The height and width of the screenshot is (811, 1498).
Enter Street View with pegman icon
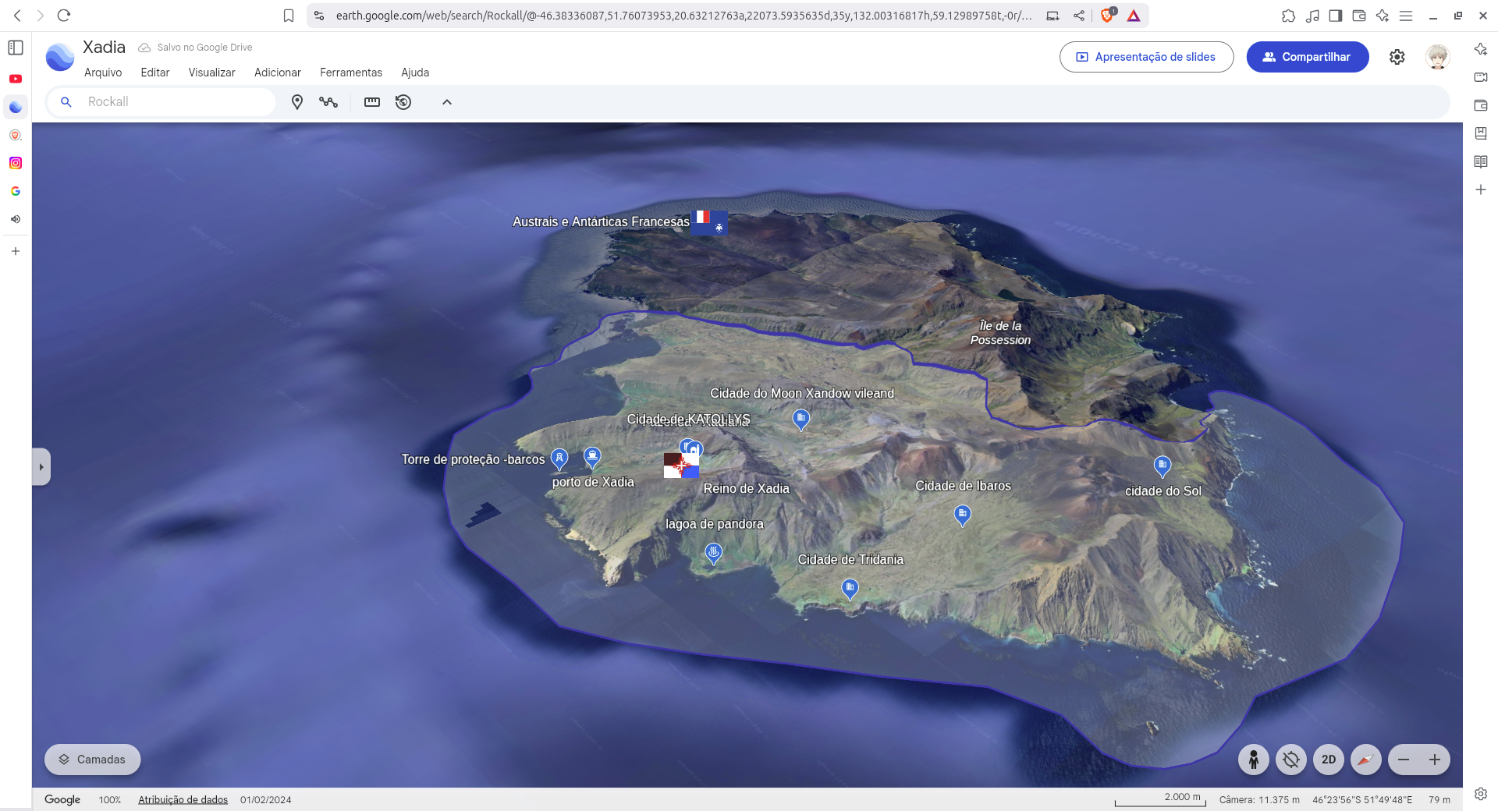1253,760
